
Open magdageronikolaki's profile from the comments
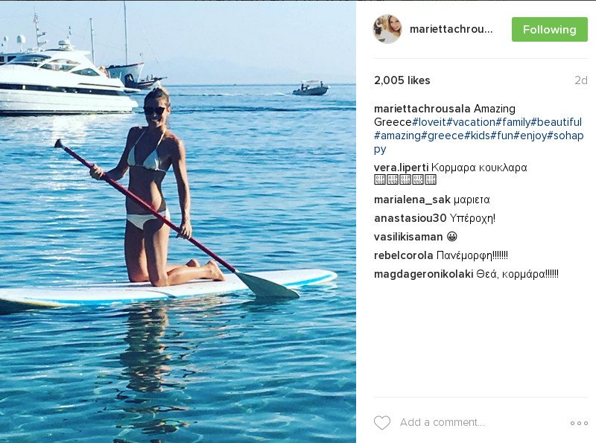pyautogui.click(x=423, y=273)
